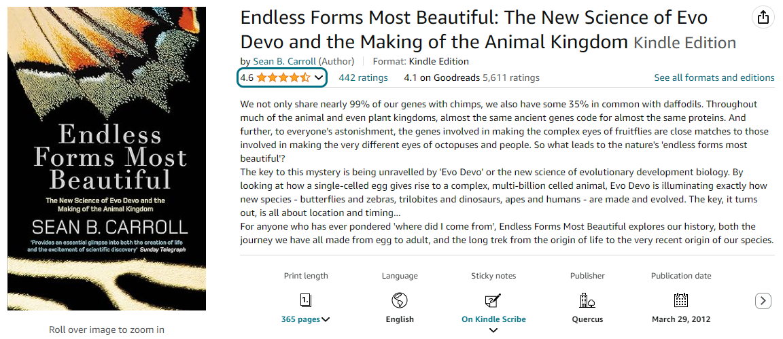Open the Goodreads 5,611 ratings link
Viewport: 783px width, 339px height.
(x=511, y=77)
